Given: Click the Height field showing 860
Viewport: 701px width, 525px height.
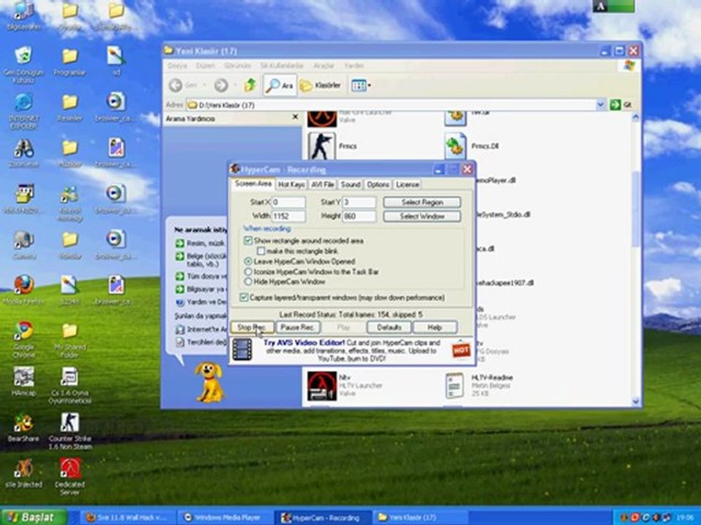Looking at the screenshot, I should 359,217.
